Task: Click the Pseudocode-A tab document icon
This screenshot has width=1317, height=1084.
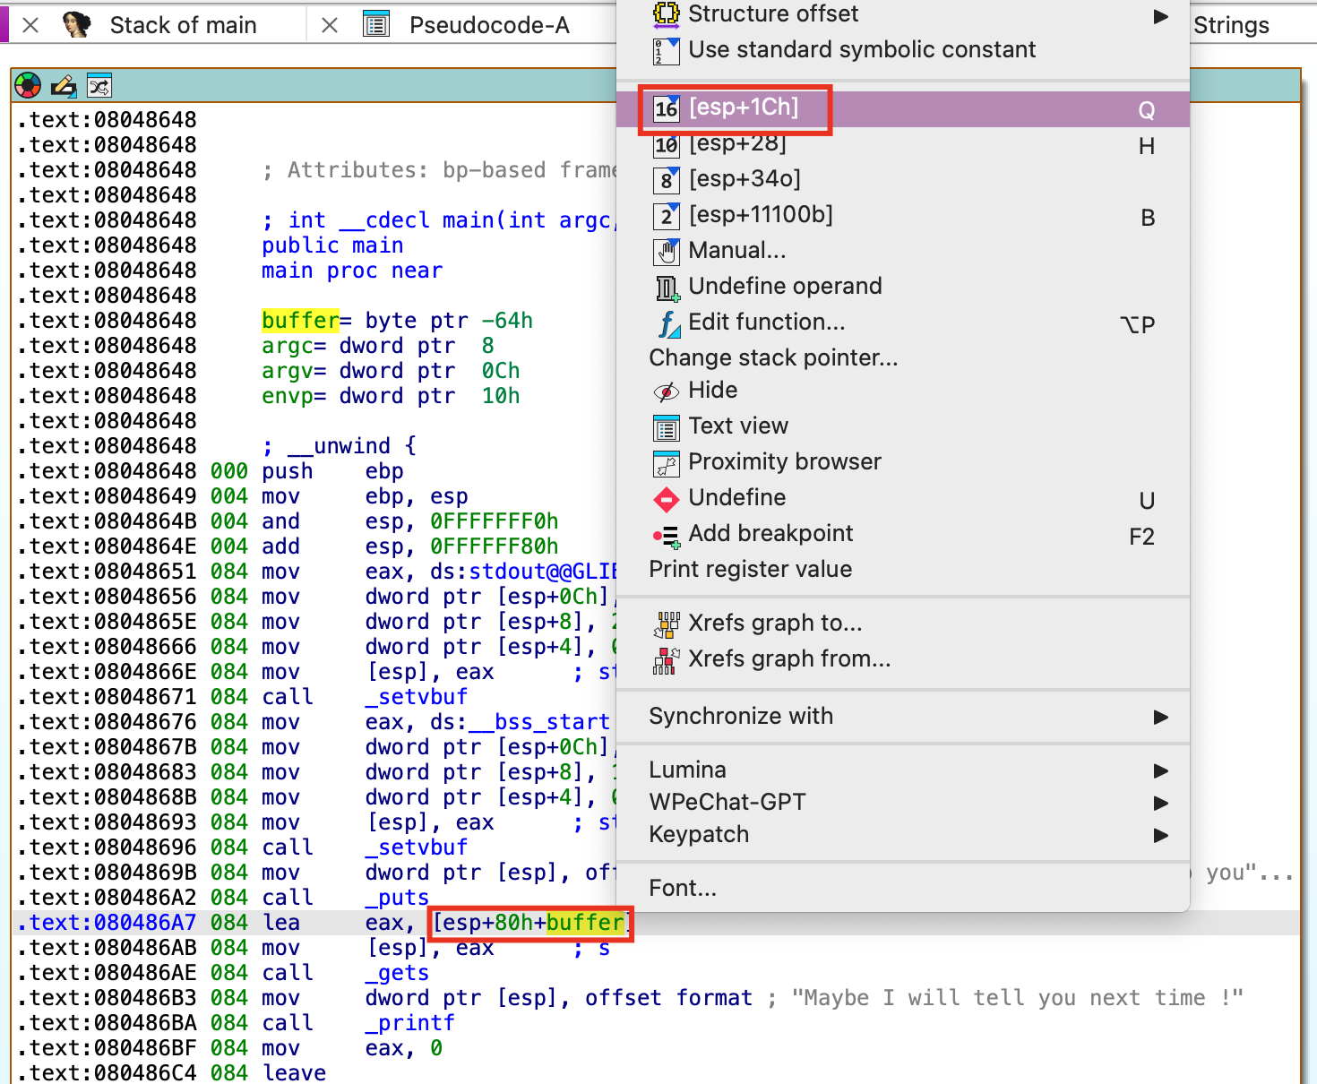Action: [376, 25]
